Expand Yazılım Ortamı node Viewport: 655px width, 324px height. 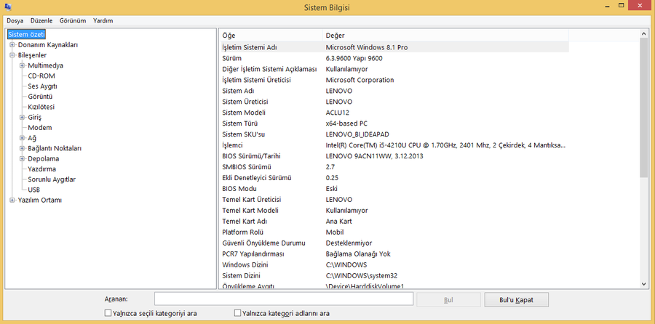tap(12, 201)
